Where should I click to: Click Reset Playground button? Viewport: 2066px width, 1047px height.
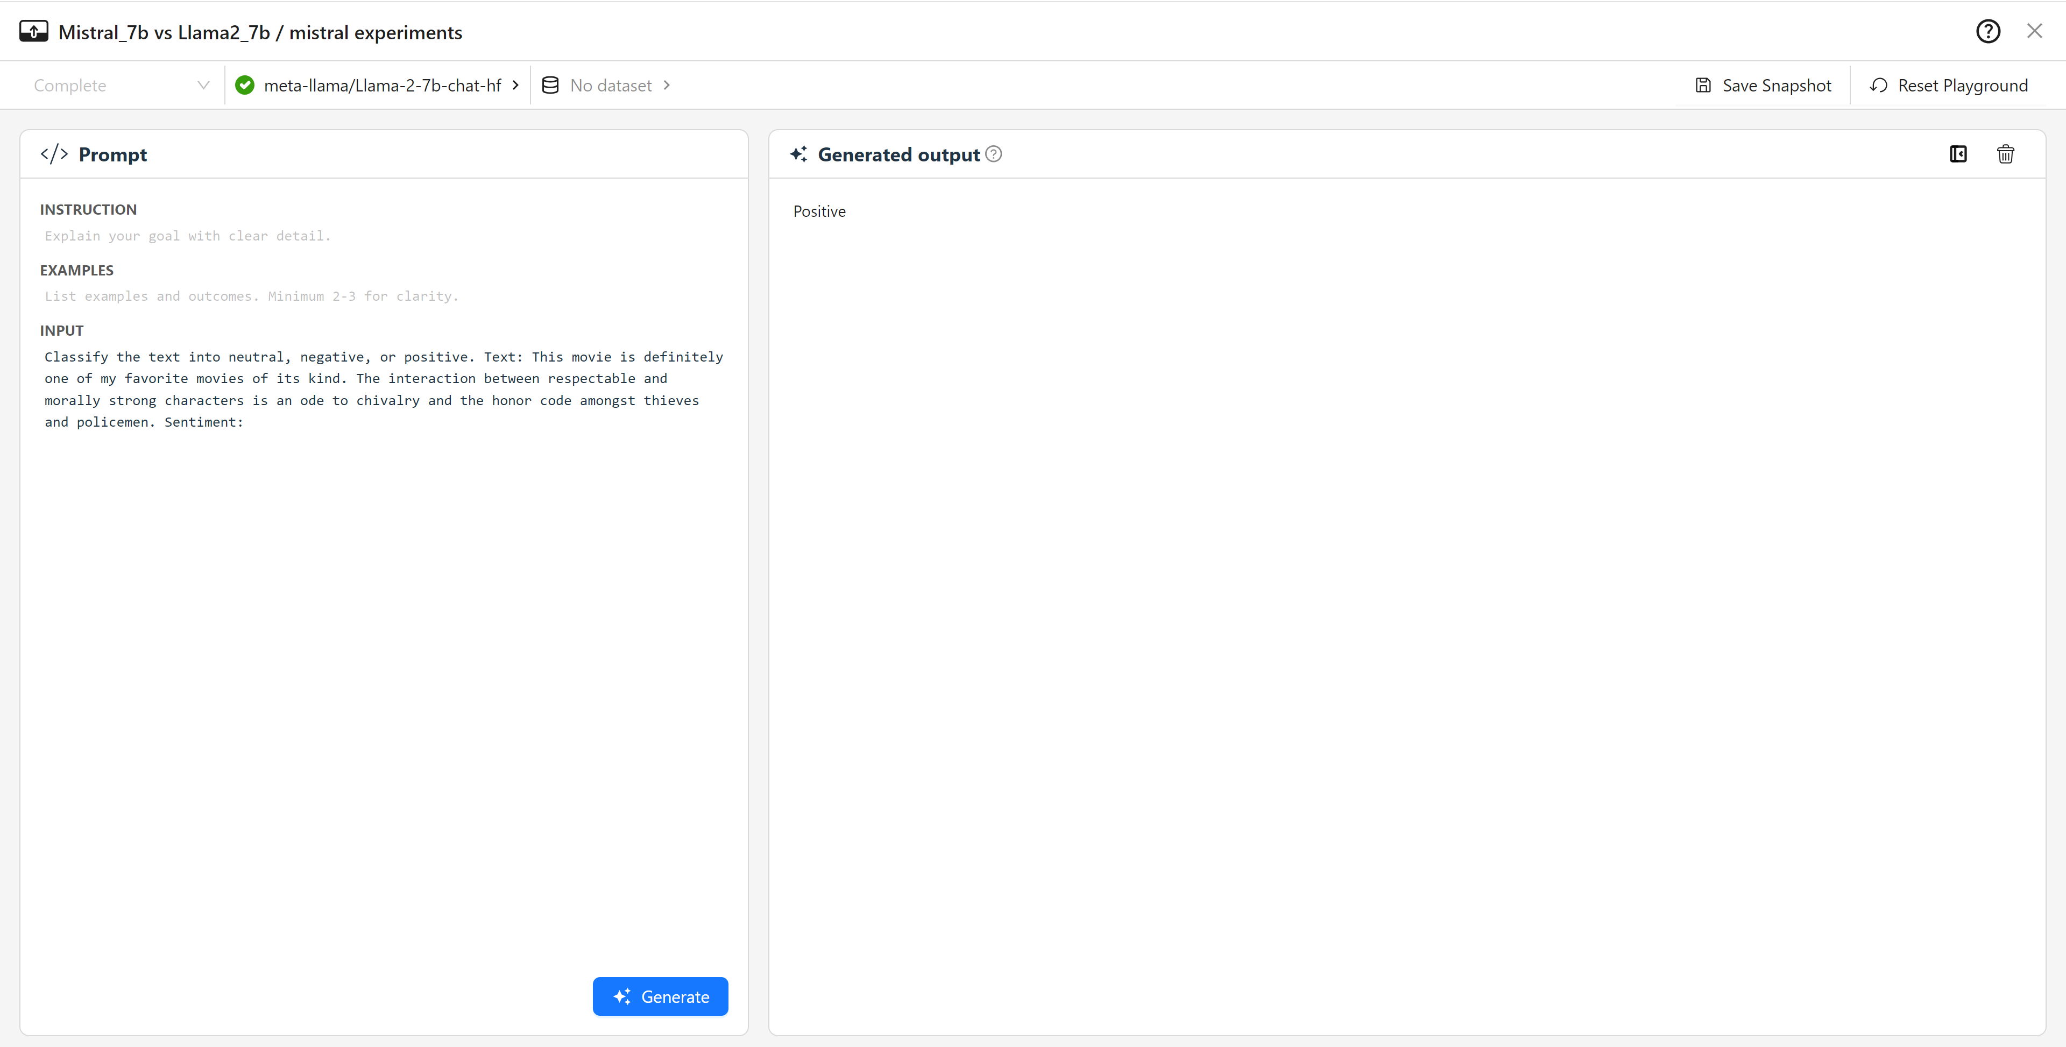[x=1949, y=85]
